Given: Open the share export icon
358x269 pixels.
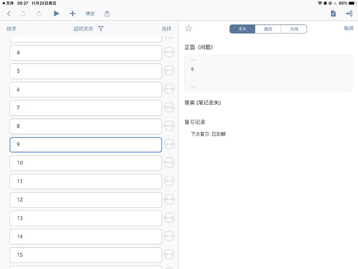Looking at the screenshot, I should pos(107,13).
